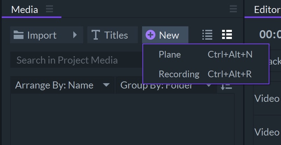Viewport: 281px width, 145px height.
Task: Open the Arrange By: Name dropdown
Action: (62, 85)
